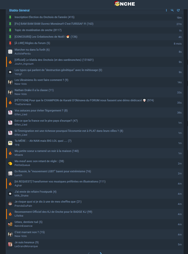The height and width of the screenshot is (254, 188).
Task: Go to next page with right chevron
Action: tap(101, 253)
